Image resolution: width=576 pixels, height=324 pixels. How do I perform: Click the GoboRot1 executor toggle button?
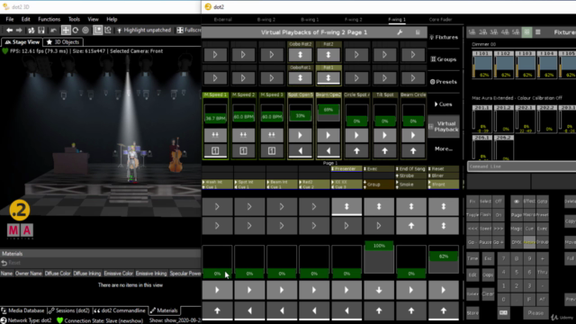click(x=300, y=78)
